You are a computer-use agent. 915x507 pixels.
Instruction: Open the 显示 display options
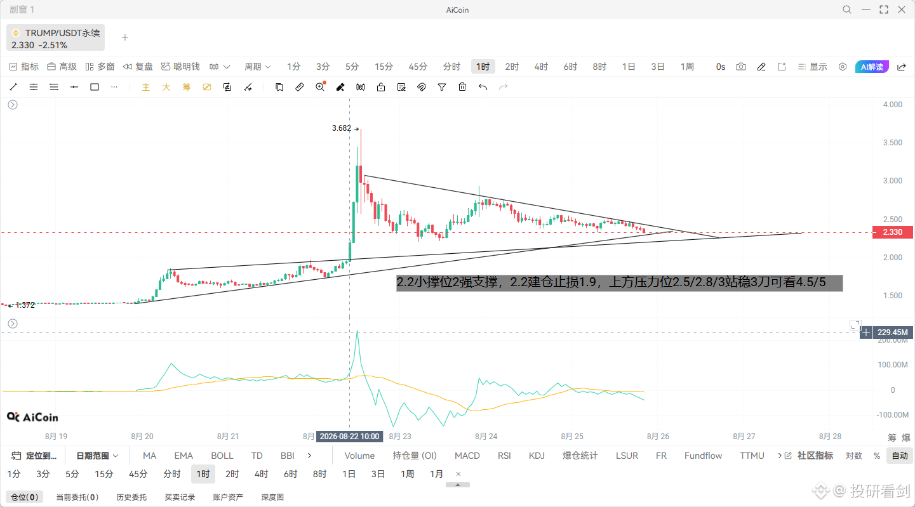click(x=813, y=67)
